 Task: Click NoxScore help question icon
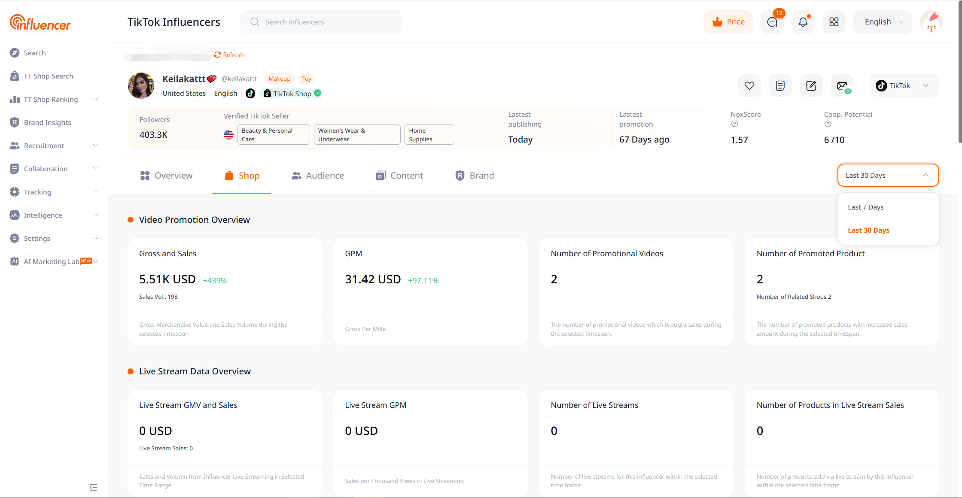click(x=734, y=124)
